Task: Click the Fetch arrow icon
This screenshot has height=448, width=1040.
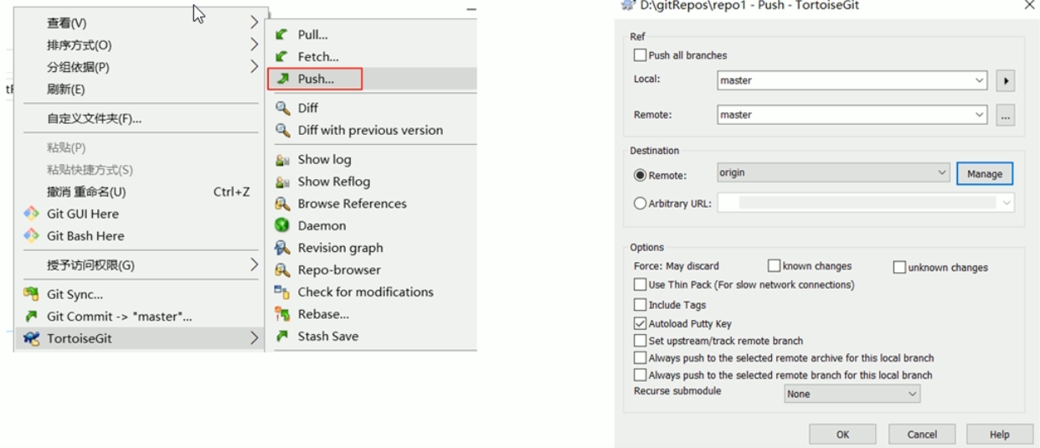Action: [282, 57]
